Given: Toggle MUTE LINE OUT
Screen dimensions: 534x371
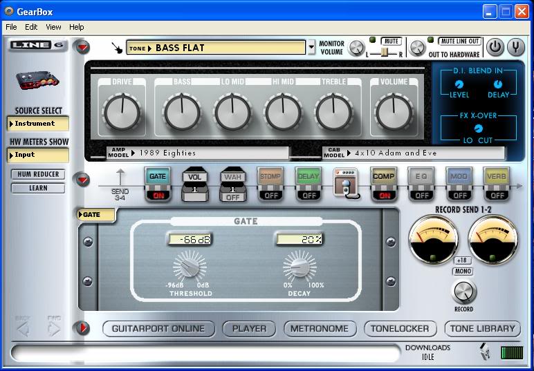Looking at the screenshot, I should click(460, 41).
